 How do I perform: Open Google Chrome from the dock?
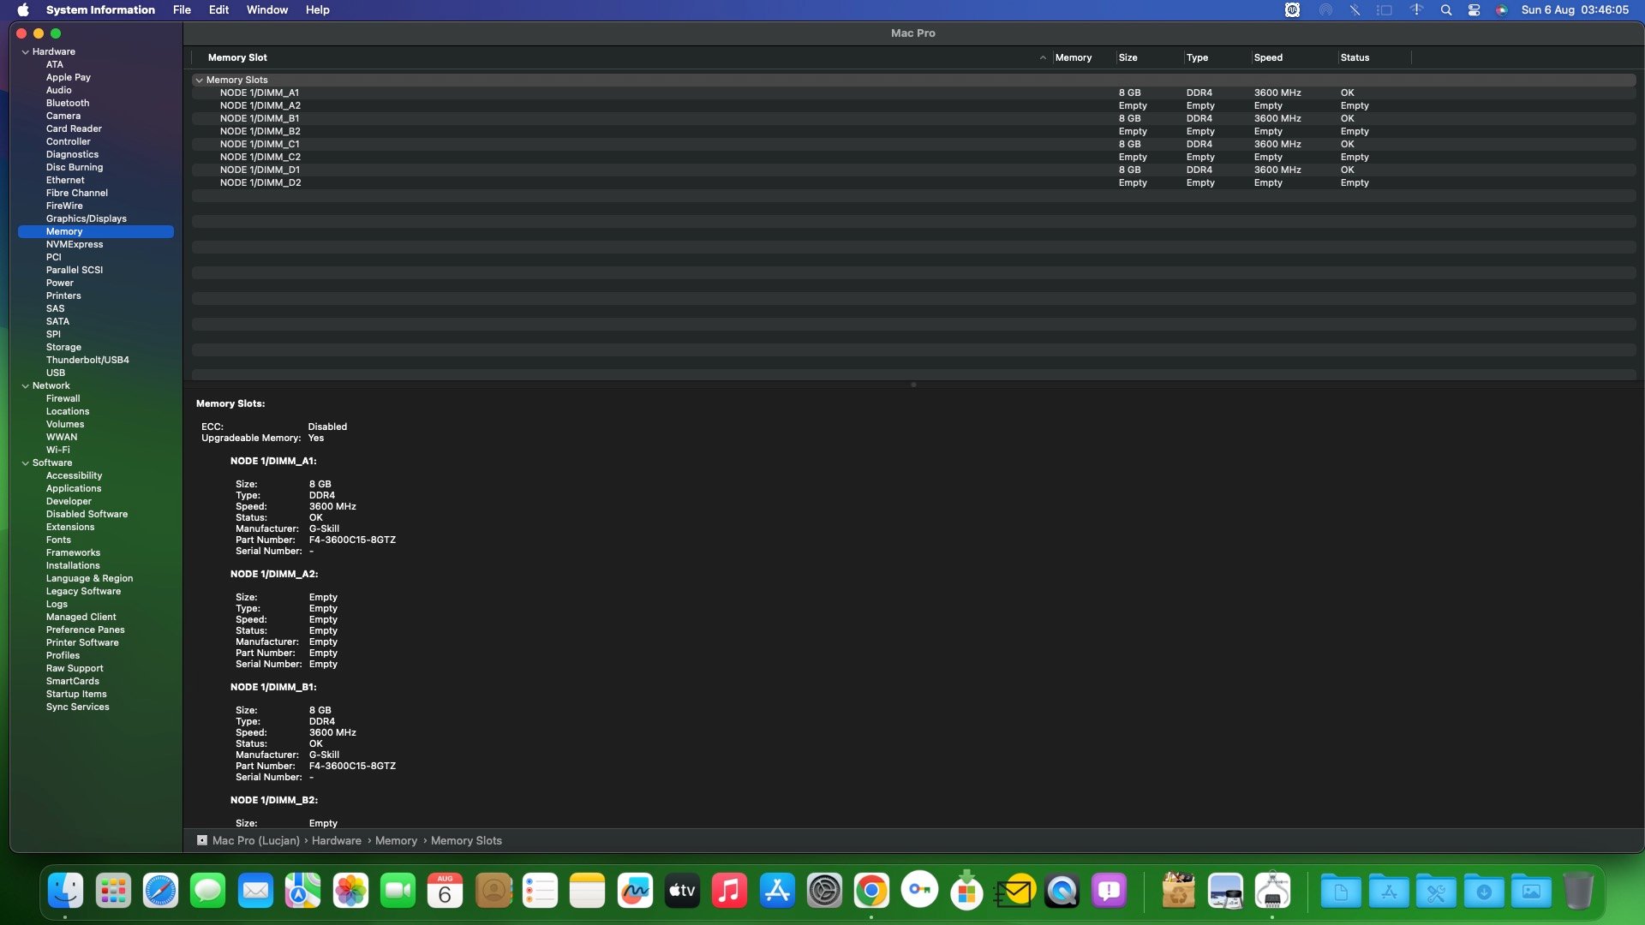click(871, 892)
